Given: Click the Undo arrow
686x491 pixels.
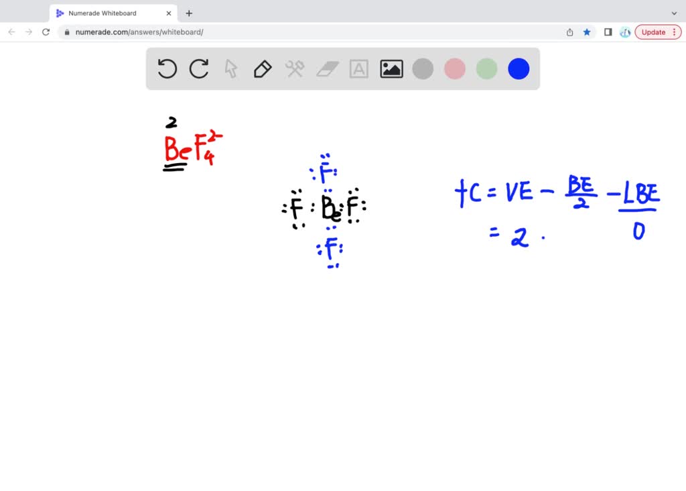Looking at the screenshot, I should 167,69.
